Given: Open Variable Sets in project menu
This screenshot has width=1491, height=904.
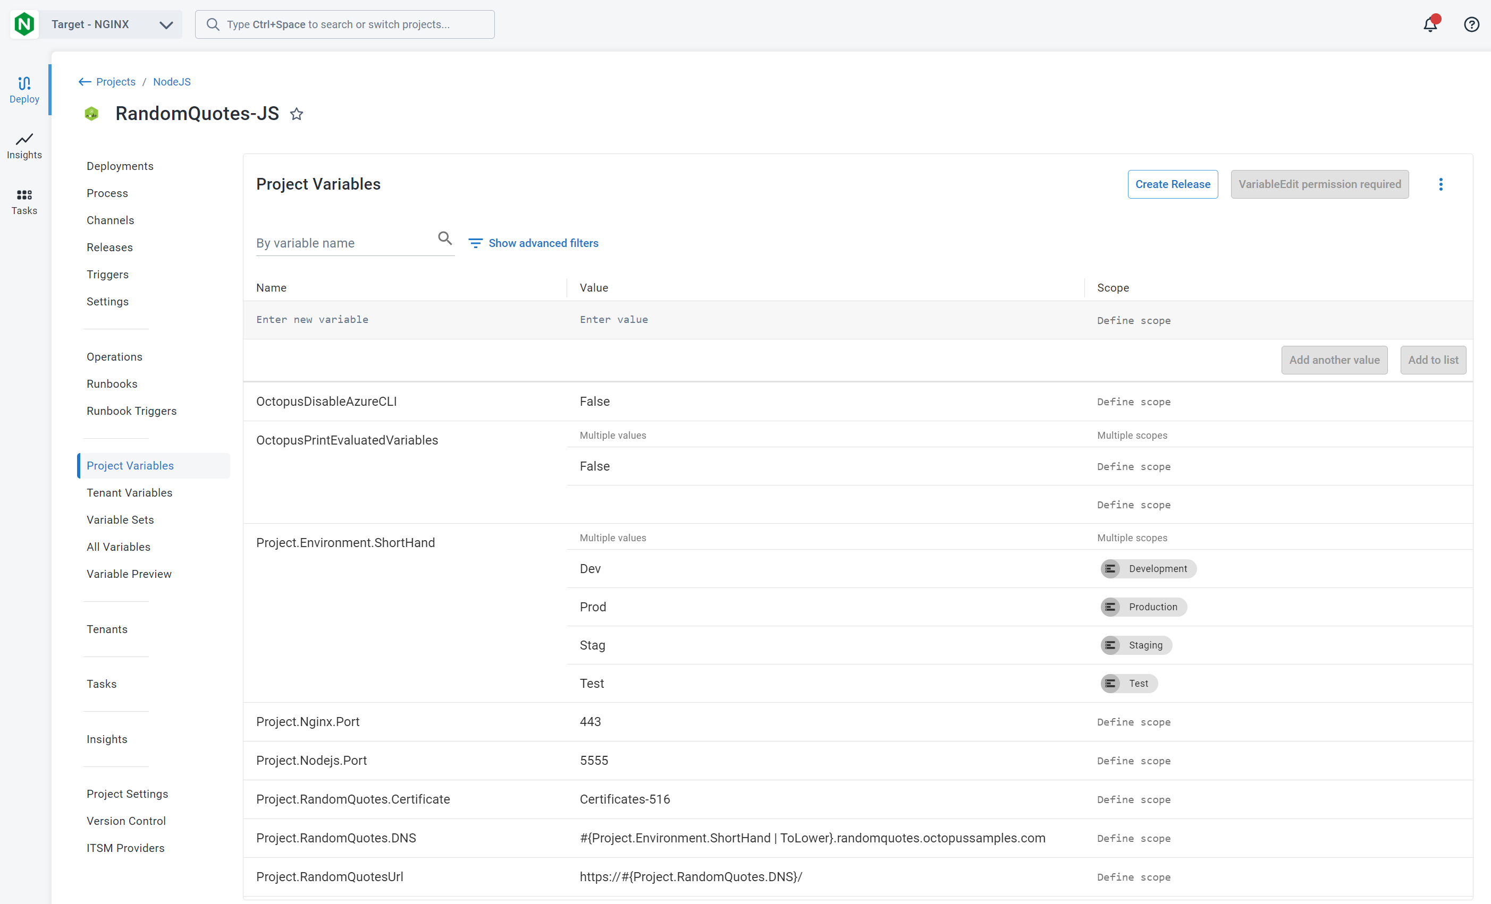Looking at the screenshot, I should tap(120, 519).
